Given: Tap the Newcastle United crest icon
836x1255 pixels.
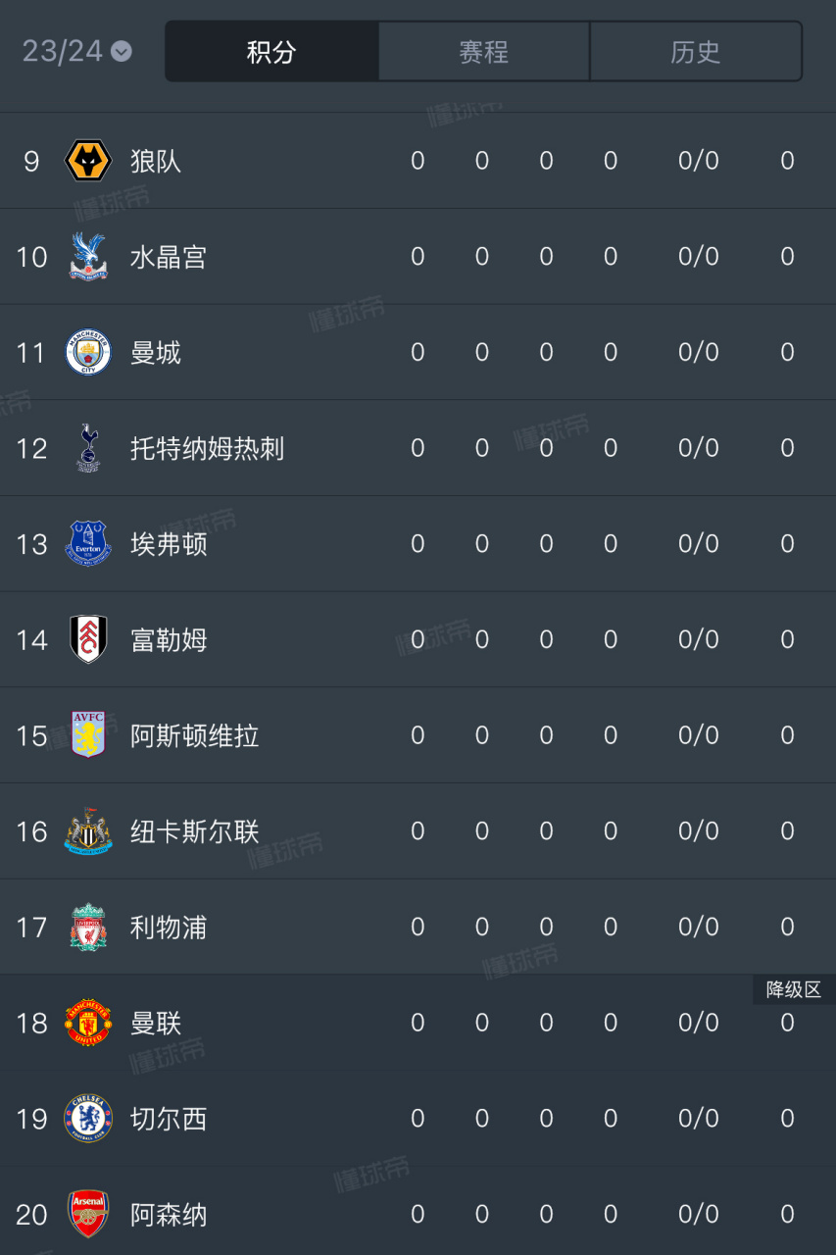Looking at the screenshot, I should (x=88, y=830).
